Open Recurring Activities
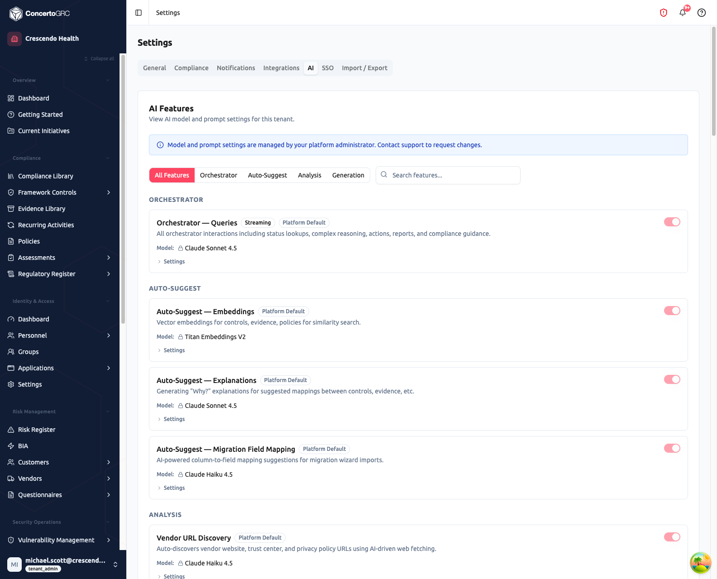The image size is (717, 579). coord(46,225)
